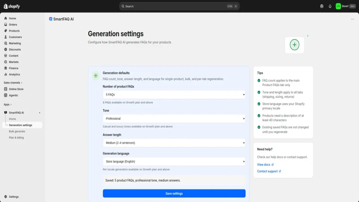Click the SmartFAQ AI page title
359x202 pixels.
[x=63, y=19]
